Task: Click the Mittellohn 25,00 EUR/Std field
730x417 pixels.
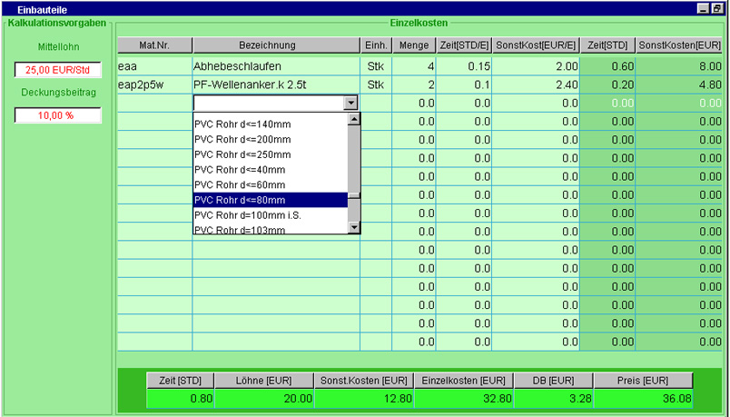Action: tap(57, 70)
